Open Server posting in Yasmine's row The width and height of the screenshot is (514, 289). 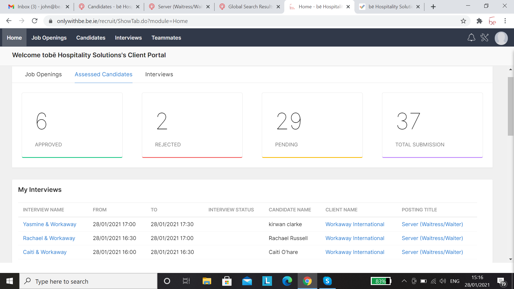pyautogui.click(x=432, y=224)
